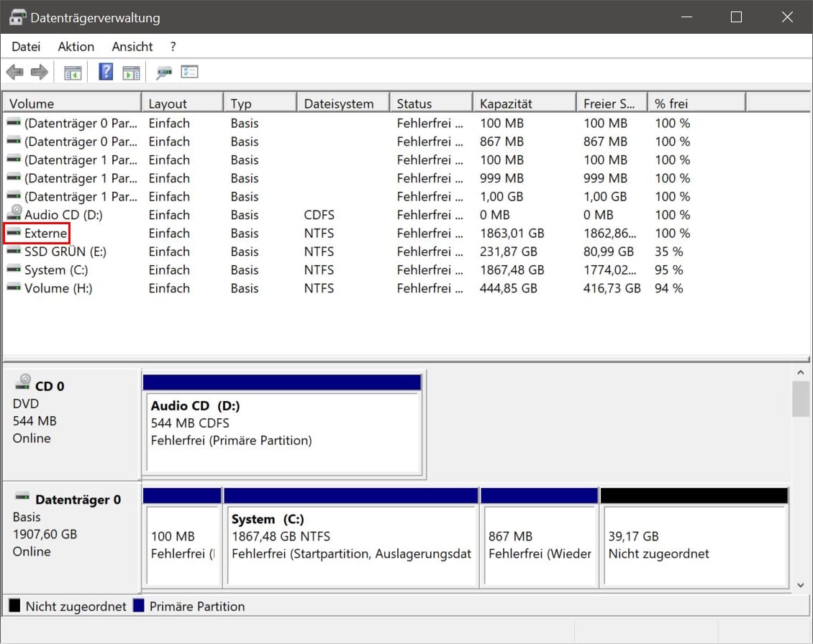Select the Datenträger 0 disk label

pos(72,537)
